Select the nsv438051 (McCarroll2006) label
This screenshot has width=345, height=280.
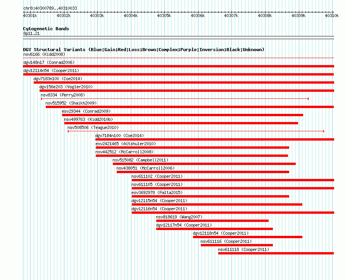click(145, 168)
